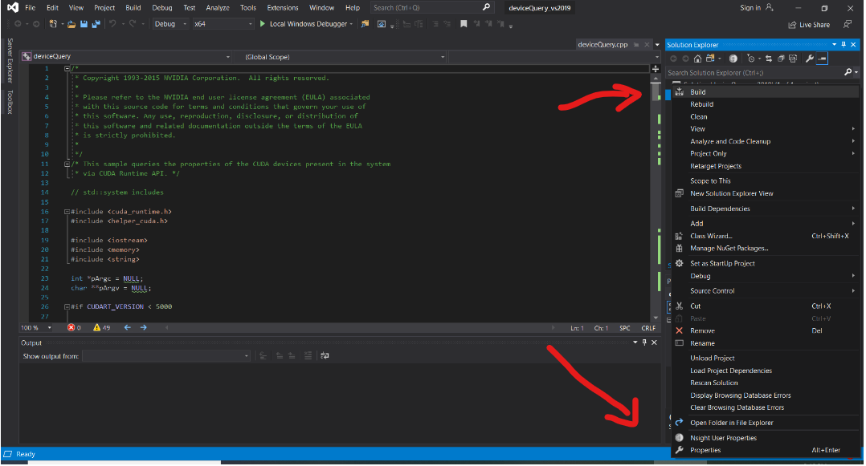Pin the deviceQuery.cpp tab

[x=636, y=45]
